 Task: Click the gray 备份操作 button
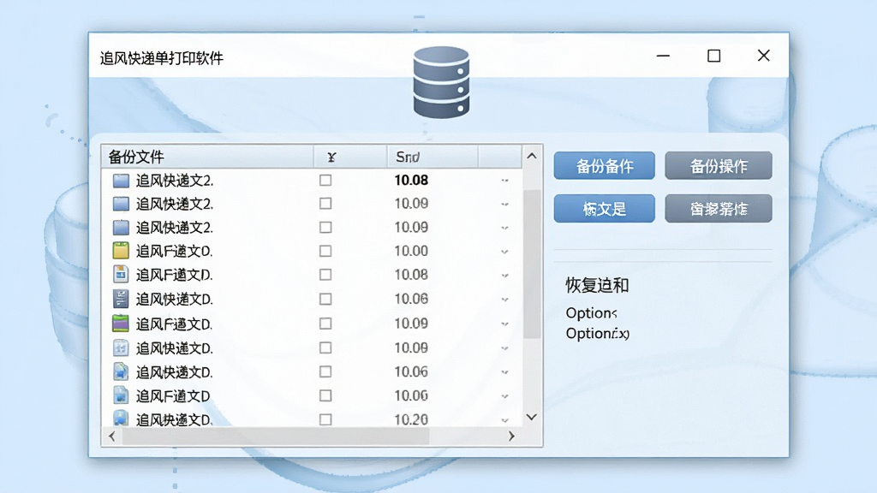pos(719,165)
